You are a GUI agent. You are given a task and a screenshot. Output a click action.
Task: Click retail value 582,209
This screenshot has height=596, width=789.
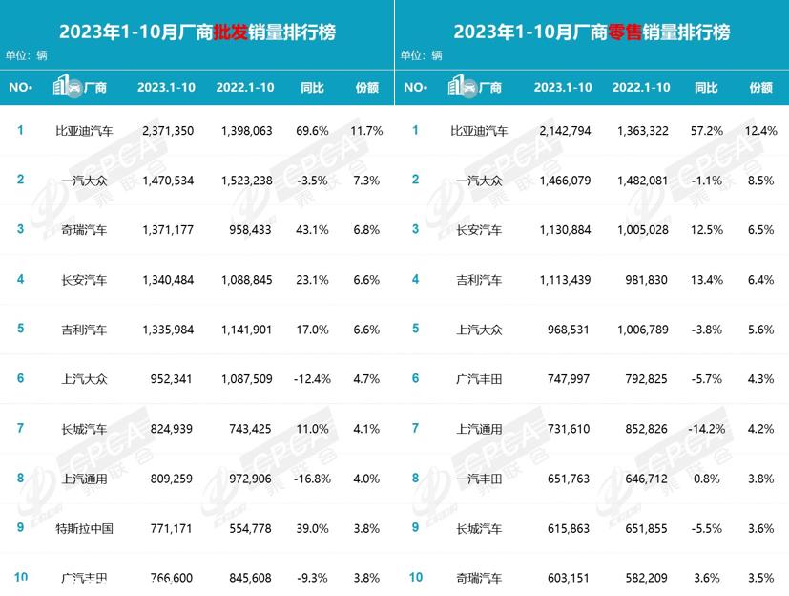tap(646, 578)
